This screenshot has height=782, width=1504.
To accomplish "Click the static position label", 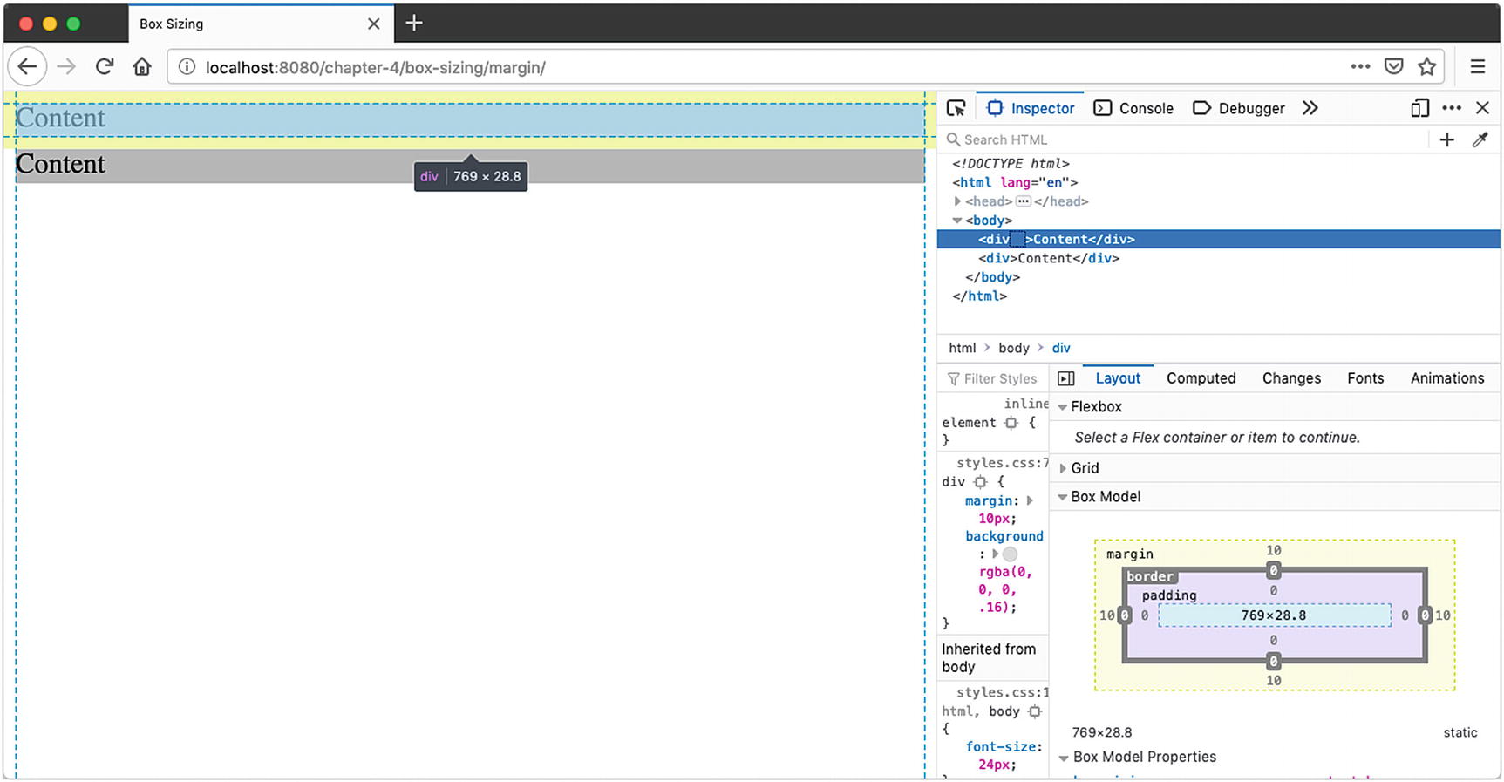I will (1460, 732).
